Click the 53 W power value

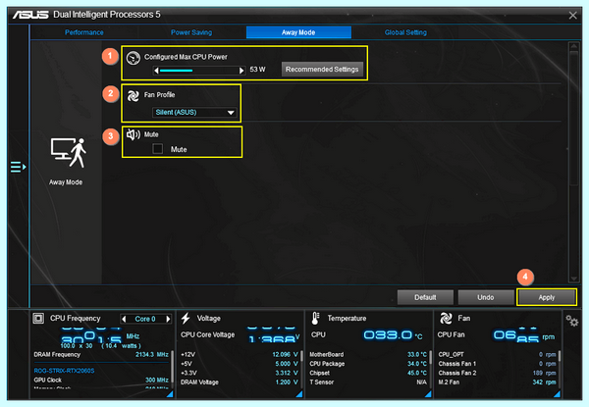pos(257,70)
